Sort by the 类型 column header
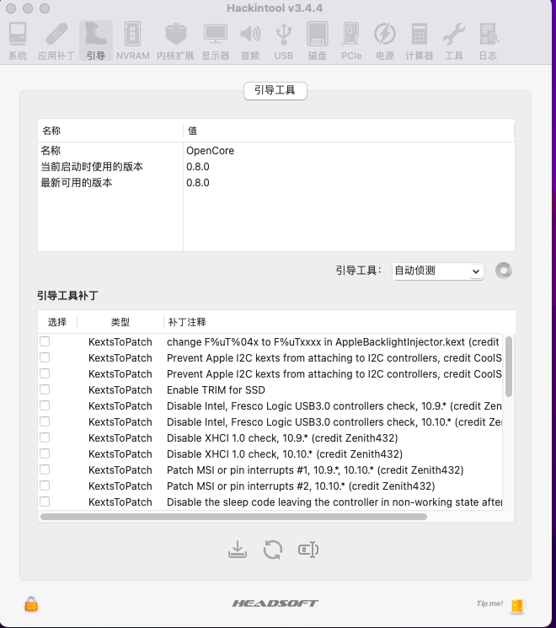Screen dimensions: 556x628 click(x=120, y=322)
